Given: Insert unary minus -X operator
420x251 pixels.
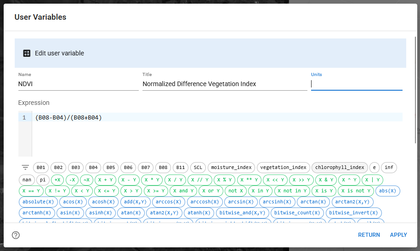Looking at the screenshot, I should (x=72, y=180).
